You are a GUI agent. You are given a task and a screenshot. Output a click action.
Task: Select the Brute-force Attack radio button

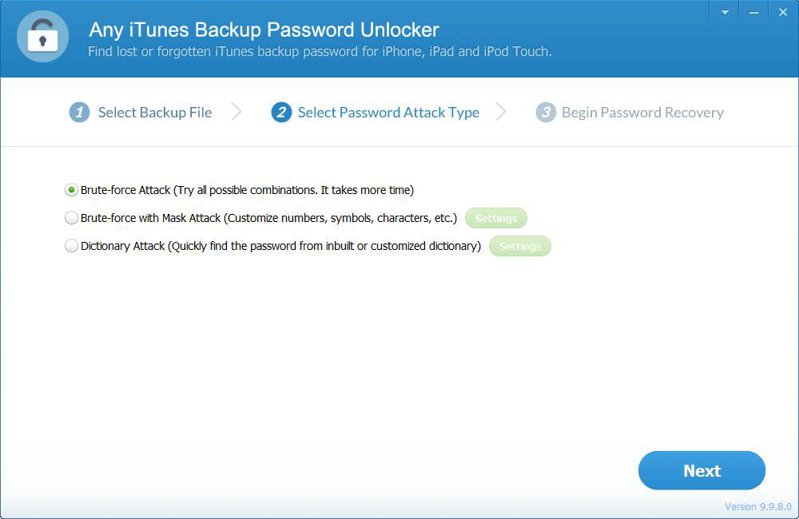pyautogui.click(x=71, y=190)
